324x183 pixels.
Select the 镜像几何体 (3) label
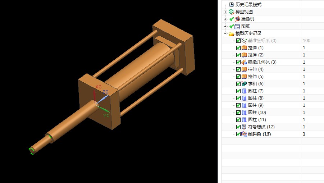coord(262,62)
